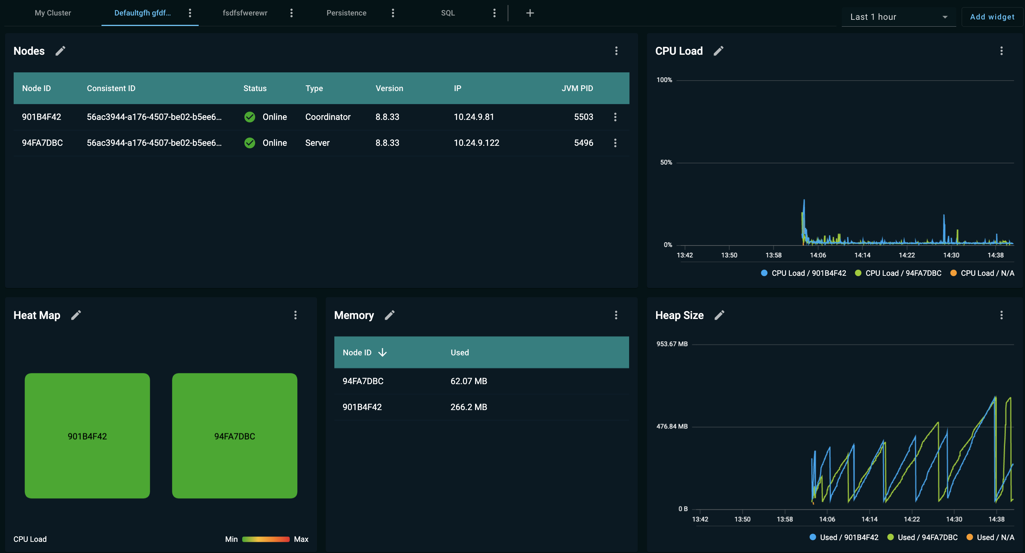This screenshot has height=553, width=1025.
Task: Select the 94FA7DBC heat map tile
Action: click(x=234, y=436)
